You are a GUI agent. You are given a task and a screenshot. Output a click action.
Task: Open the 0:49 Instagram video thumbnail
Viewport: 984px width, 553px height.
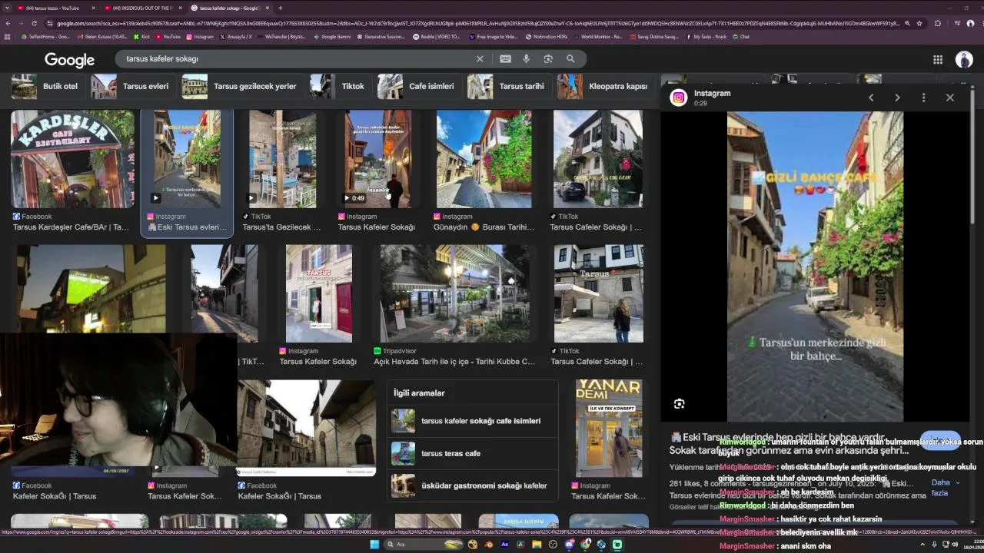(x=377, y=159)
